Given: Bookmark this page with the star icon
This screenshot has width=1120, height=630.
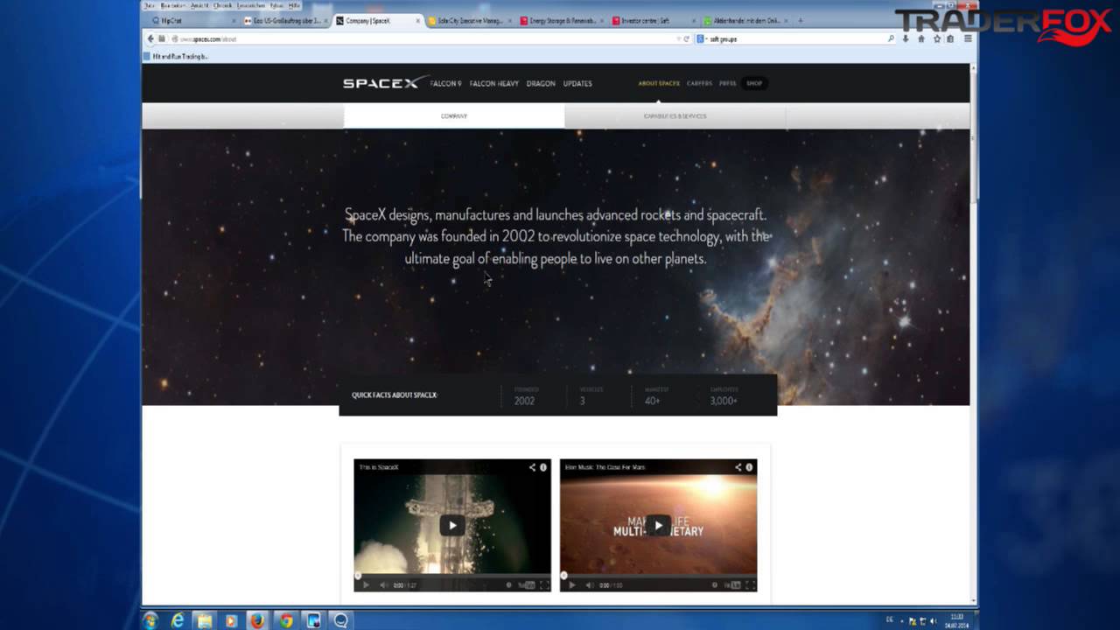Looking at the screenshot, I should click(936, 38).
